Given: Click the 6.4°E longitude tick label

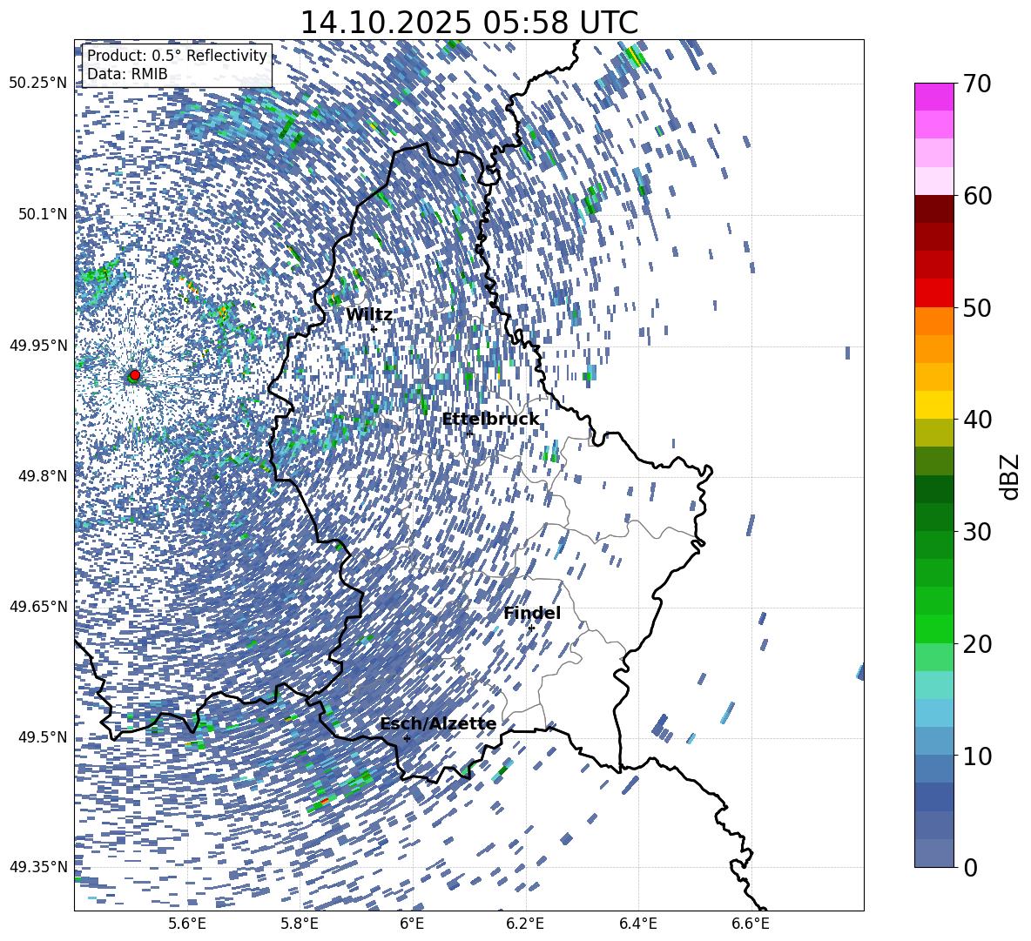Looking at the screenshot, I should pyautogui.click(x=637, y=924).
